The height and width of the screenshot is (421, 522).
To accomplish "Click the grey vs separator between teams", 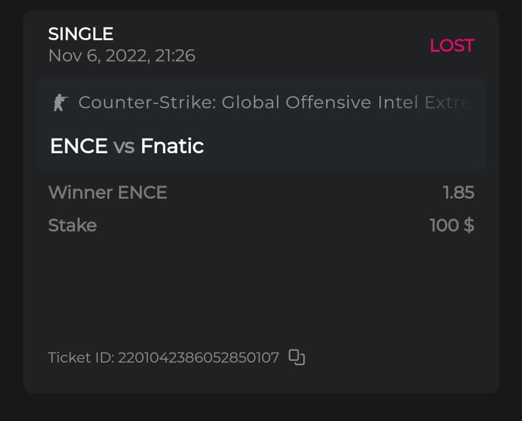I will point(124,147).
